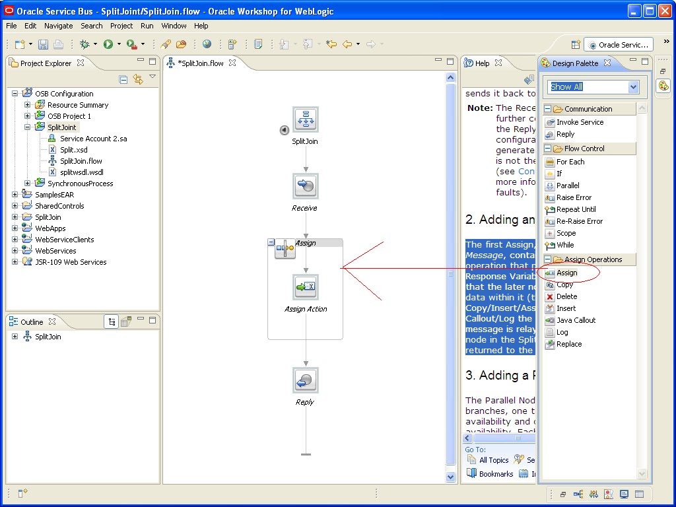This screenshot has width=676, height=507.
Task: Click the Help horizontal scrollbar left arrow
Action: tap(468, 438)
